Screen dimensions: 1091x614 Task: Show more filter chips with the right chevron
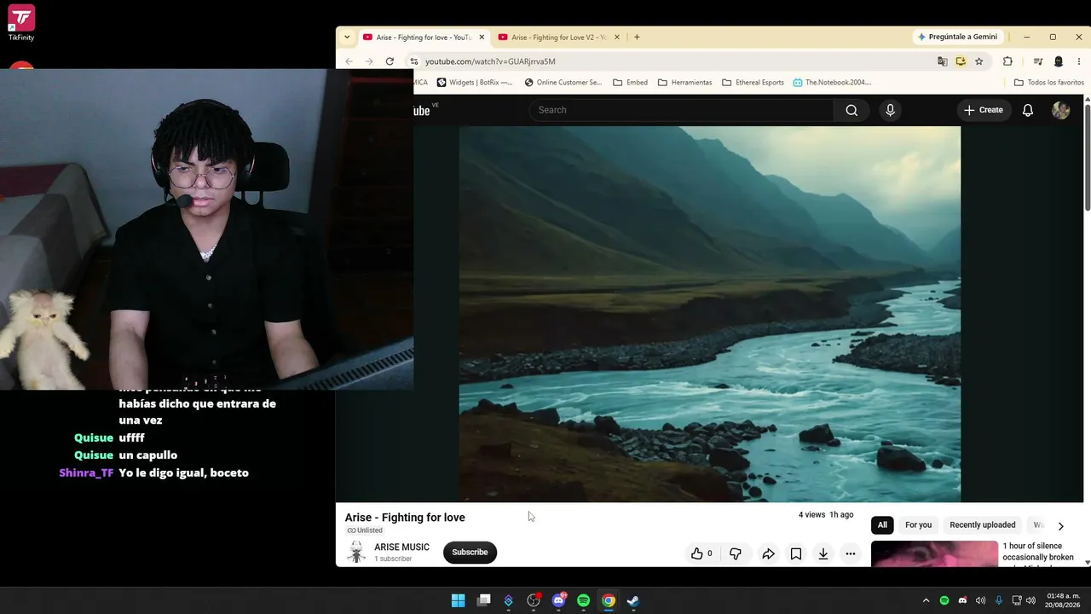click(1060, 525)
